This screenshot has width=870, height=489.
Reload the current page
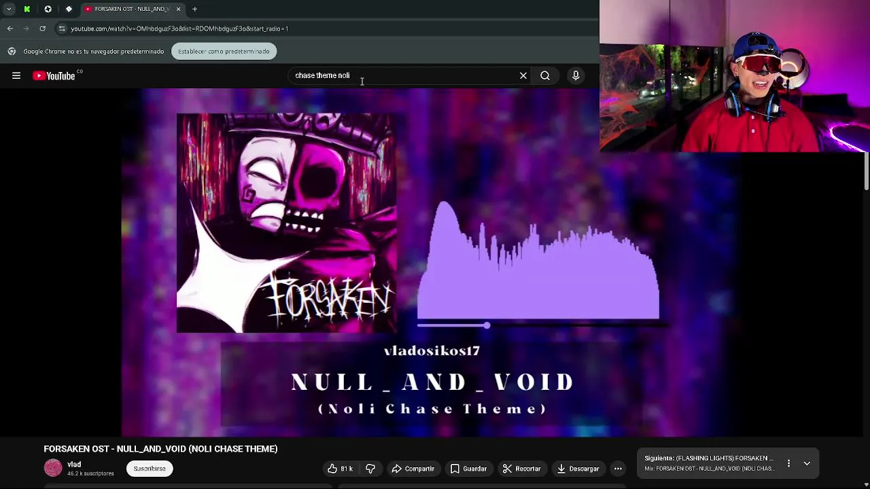click(42, 29)
